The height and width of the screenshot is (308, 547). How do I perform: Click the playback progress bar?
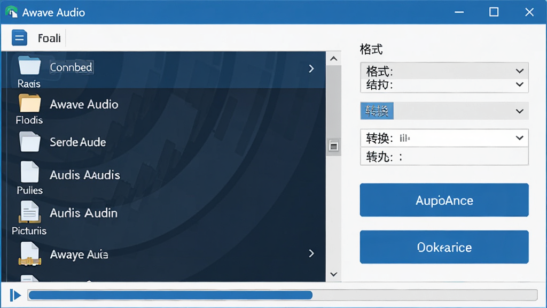(x=283, y=295)
